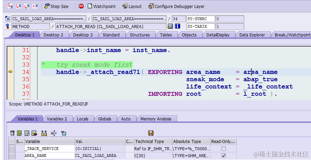The height and width of the screenshot is (160, 311).
Task: Click the line number field showing 34
Action: coord(179,19)
